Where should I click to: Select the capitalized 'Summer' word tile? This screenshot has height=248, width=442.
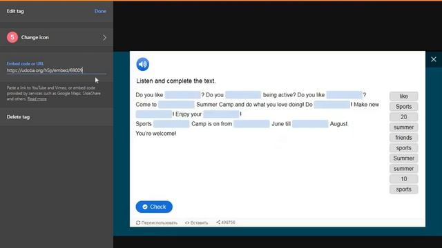[403, 158]
